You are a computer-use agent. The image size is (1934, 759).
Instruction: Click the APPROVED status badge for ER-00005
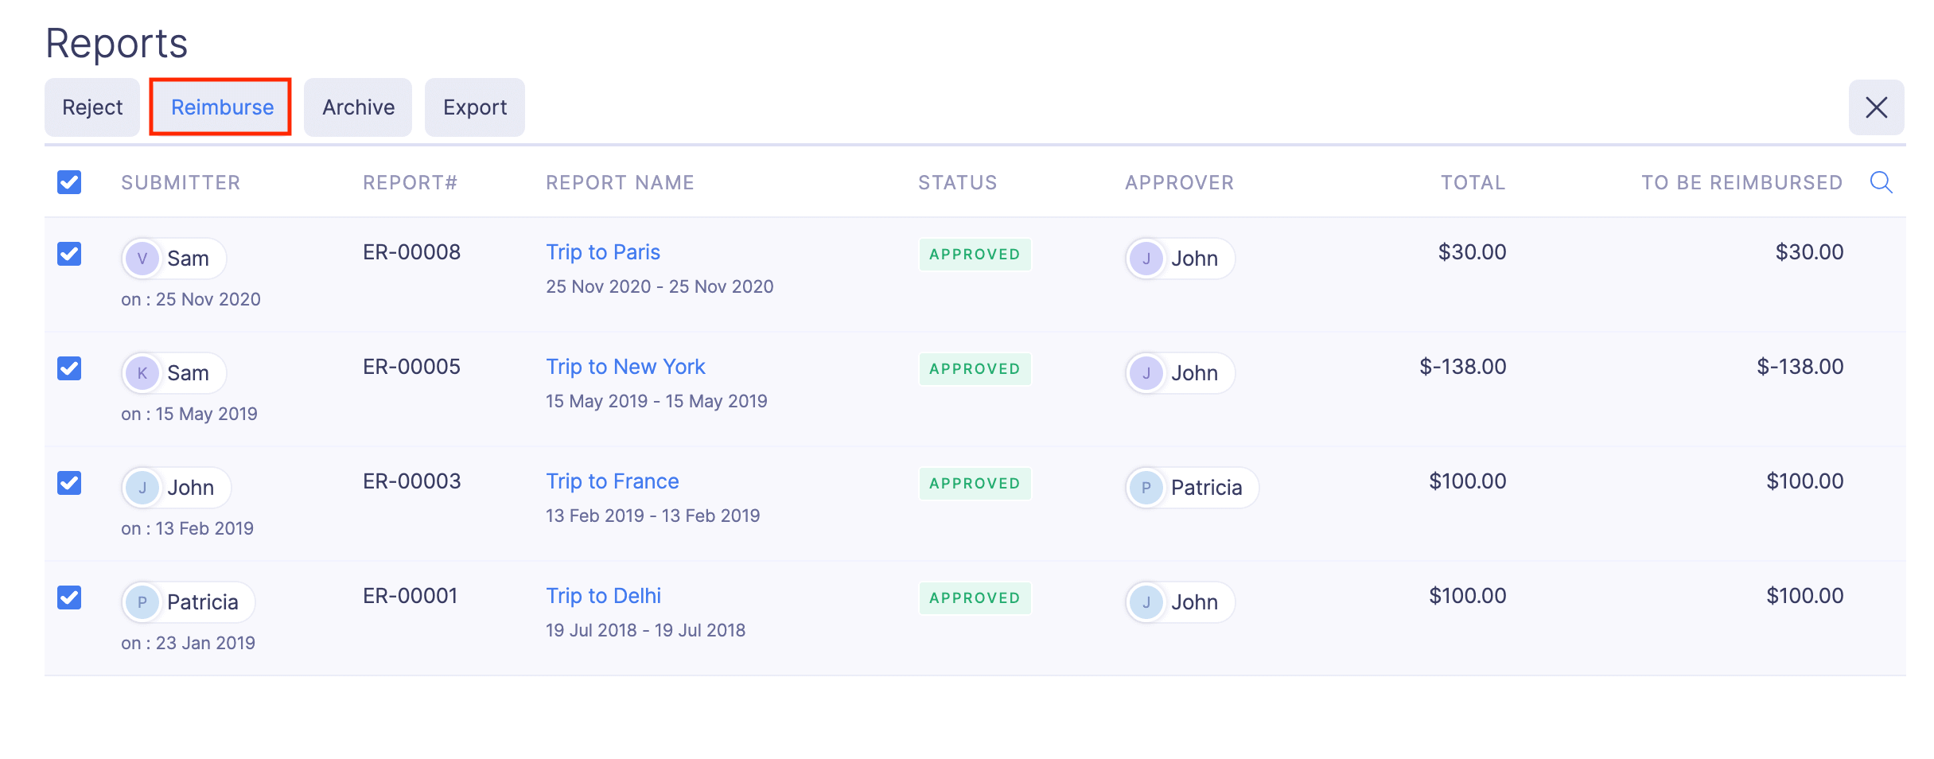tap(975, 368)
